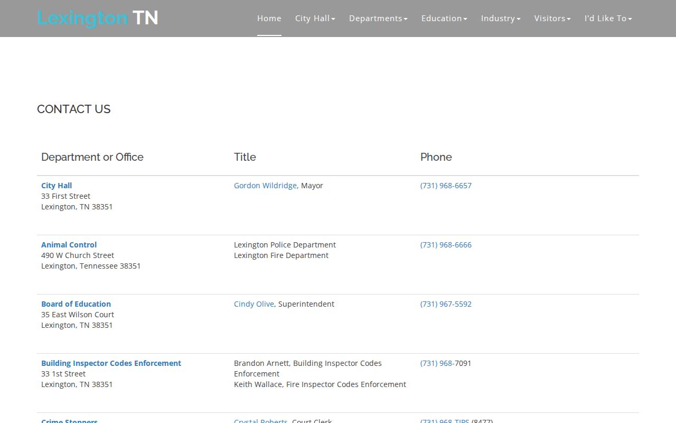Call City Hall phone (731) 968-6657

tap(446, 186)
